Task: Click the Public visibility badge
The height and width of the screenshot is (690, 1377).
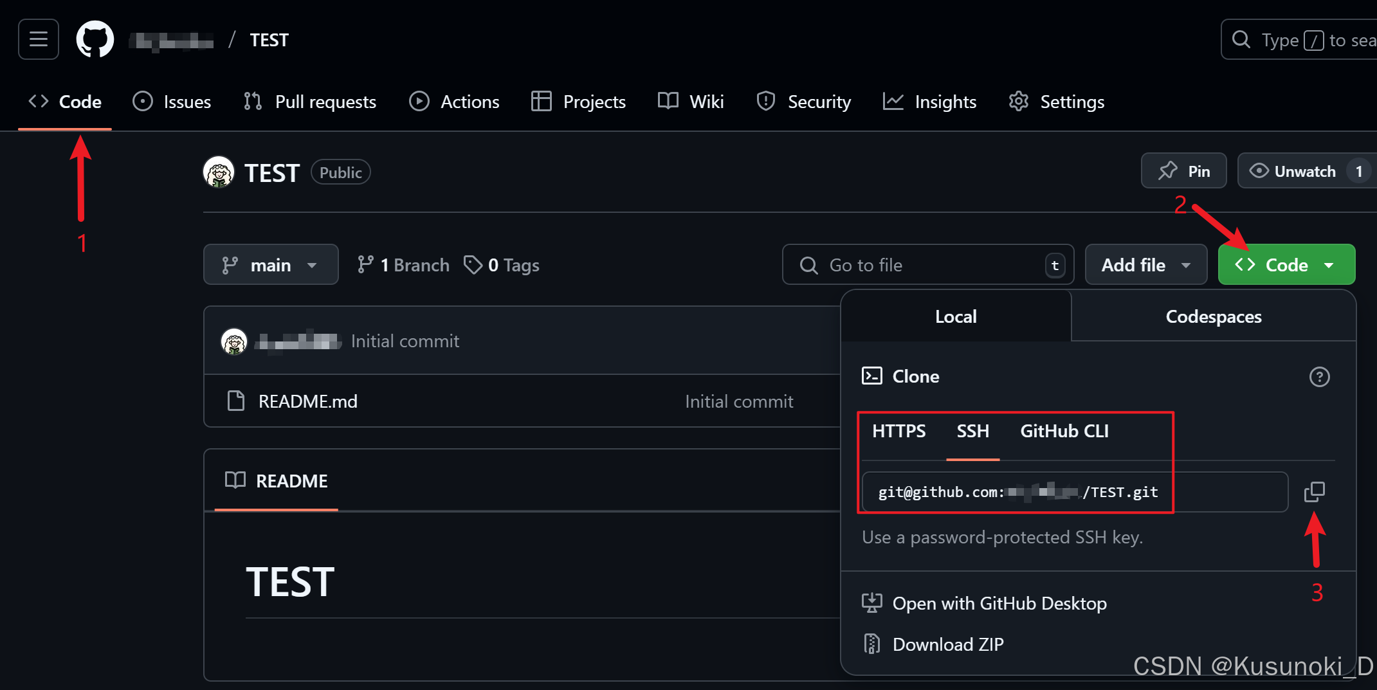Action: click(341, 172)
